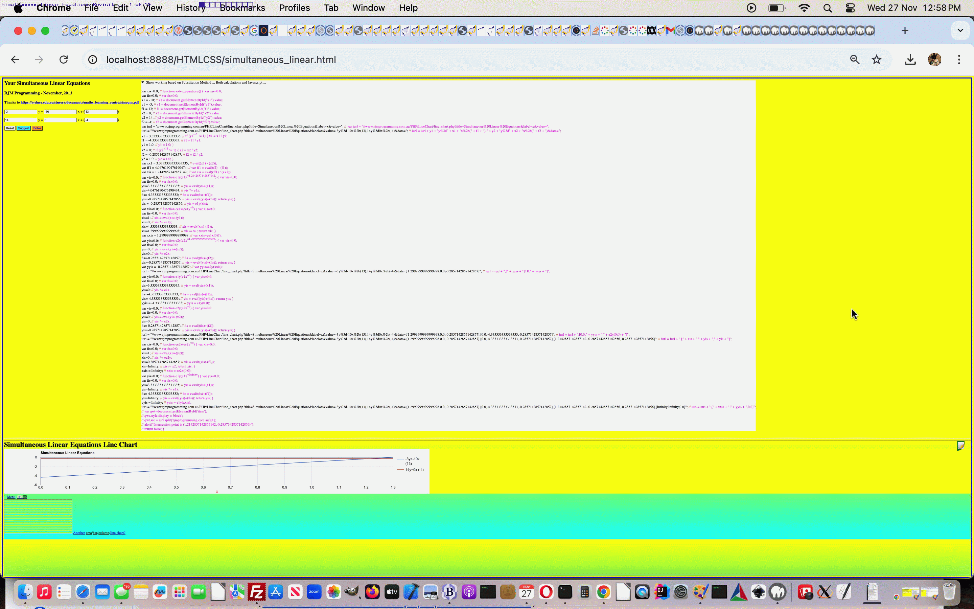Collapse the Show working disclosure triangle
974x609 pixels.
pos(143,82)
